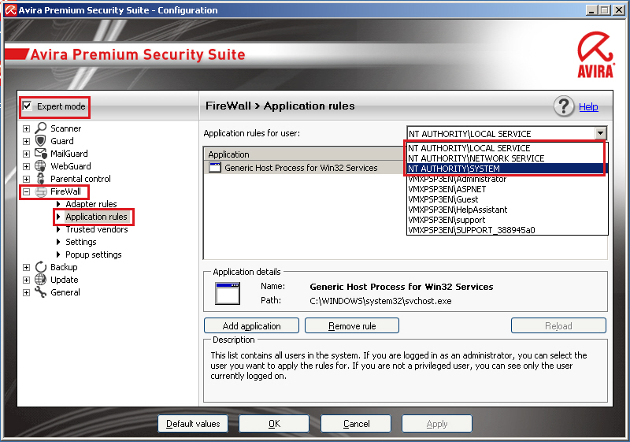Click the General wrench icon
This screenshot has width=630, height=442.
(41, 292)
